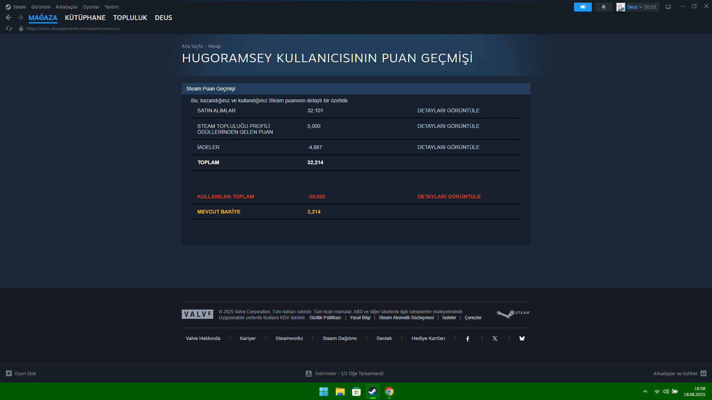Open volume speaker tray icon
Screen dimensions: 712x400
pyautogui.click(x=666, y=391)
